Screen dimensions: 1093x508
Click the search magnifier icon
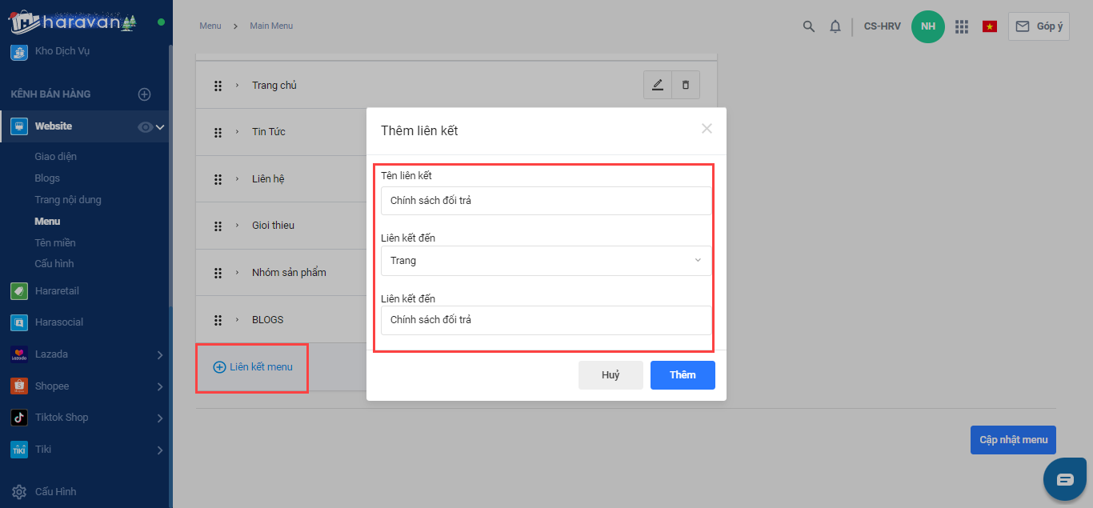(x=809, y=26)
